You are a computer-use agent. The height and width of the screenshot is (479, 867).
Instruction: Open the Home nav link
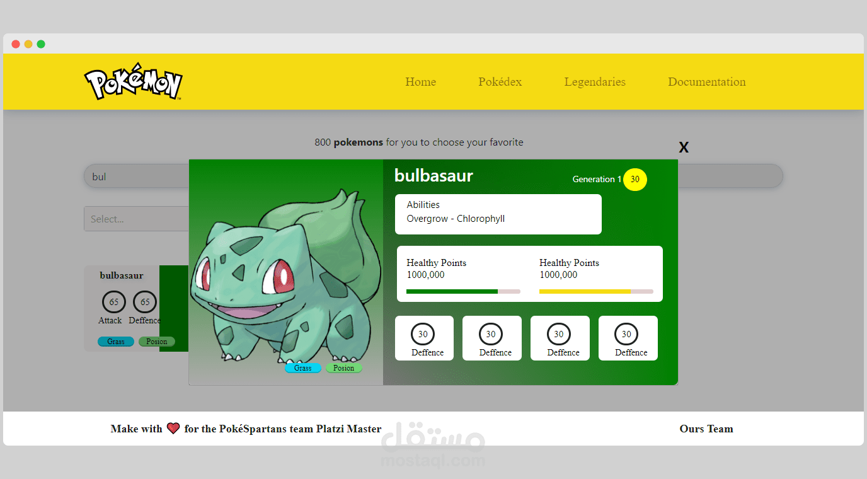(420, 82)
